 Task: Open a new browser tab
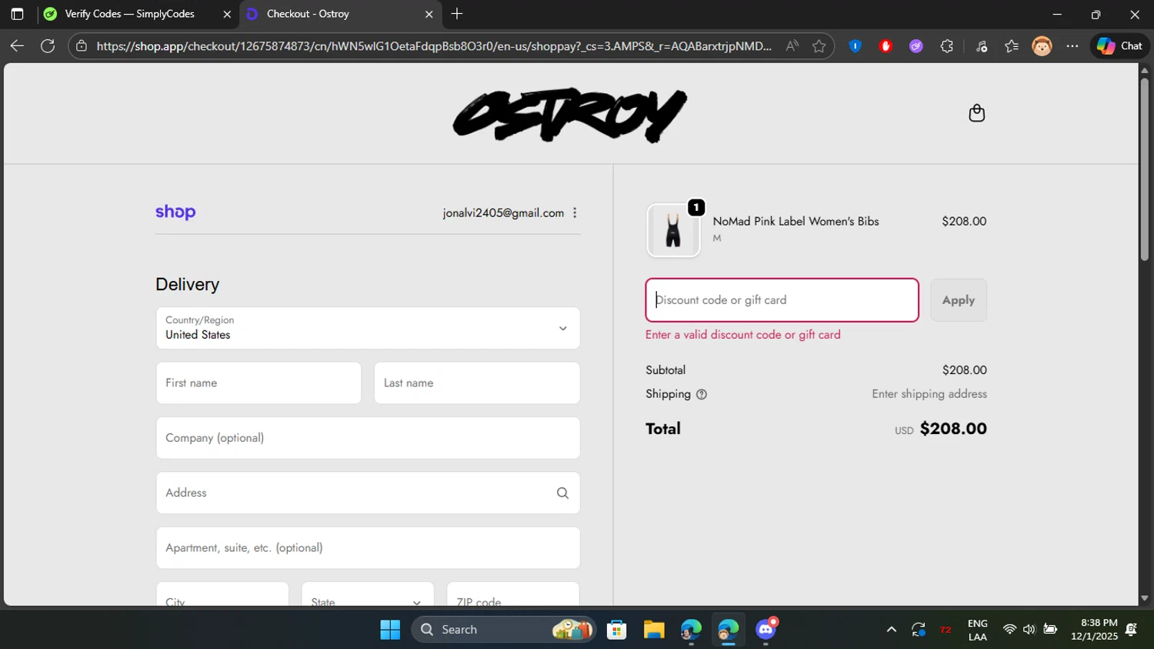coord(457,14)
